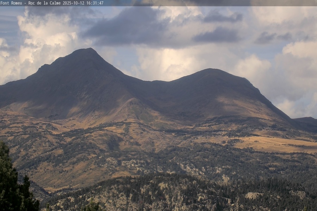Screen dimensions: 317x211
Task: Click the saddle between the two peaks
Action: 158,81
